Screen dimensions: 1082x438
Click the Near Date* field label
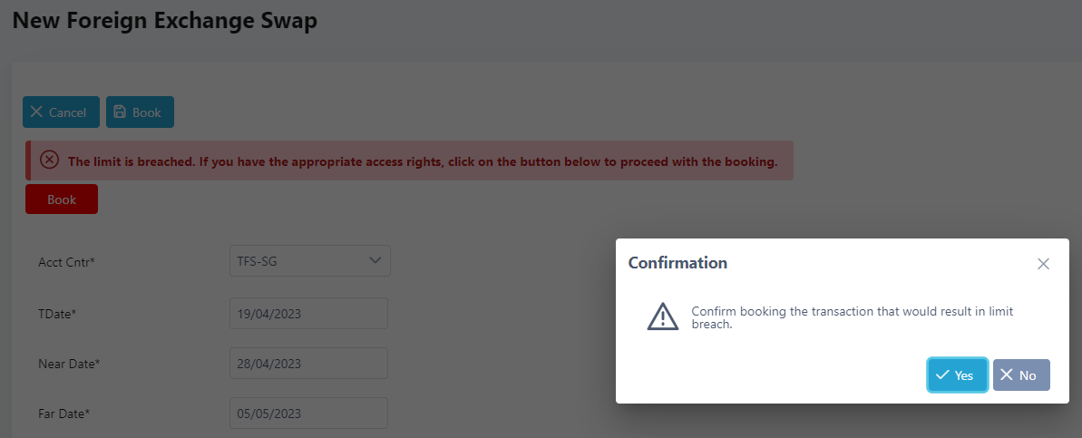point(69,364)
